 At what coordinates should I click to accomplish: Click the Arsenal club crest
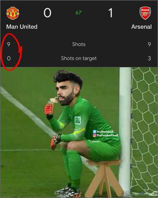point(145,13)
